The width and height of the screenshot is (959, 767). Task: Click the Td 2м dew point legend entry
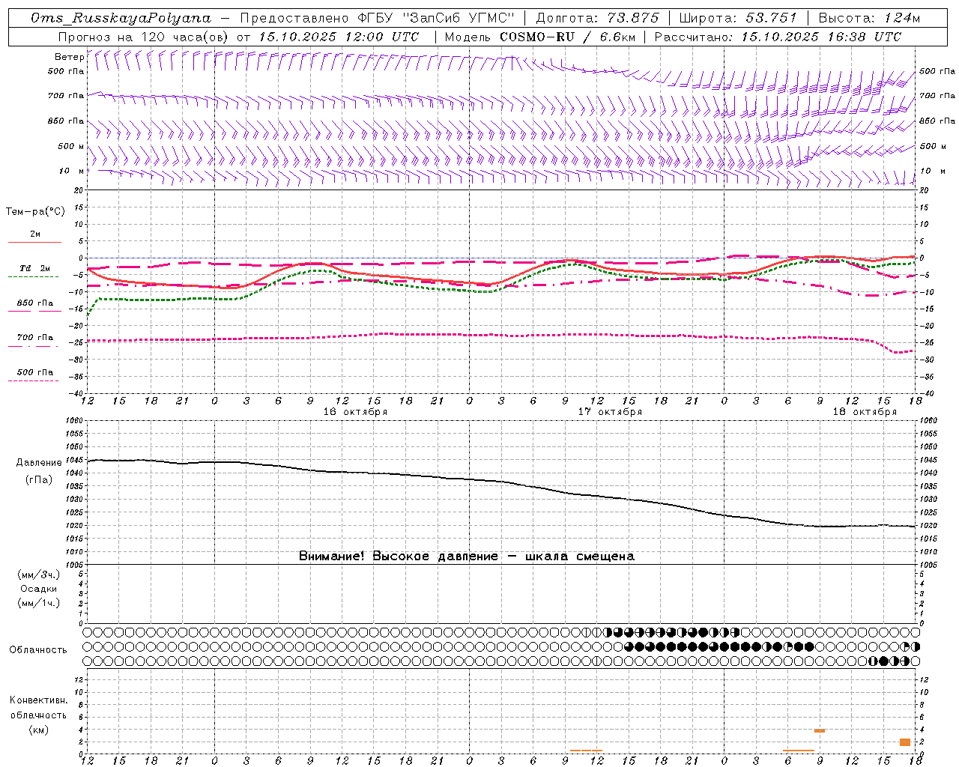point(34,268)
